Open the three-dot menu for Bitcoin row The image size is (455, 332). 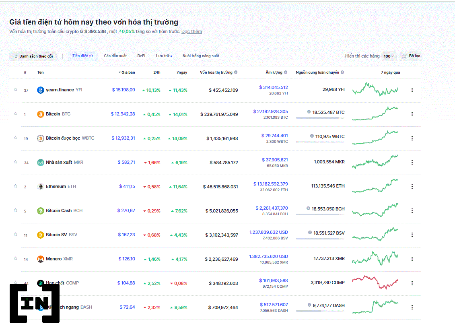[x=412, y=114]
